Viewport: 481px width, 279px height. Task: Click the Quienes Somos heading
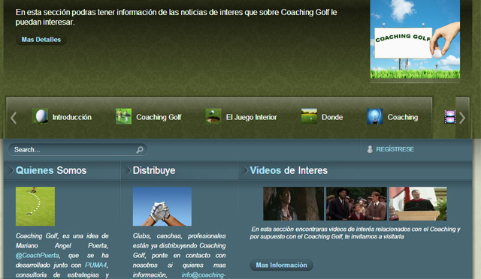(51, 170)
